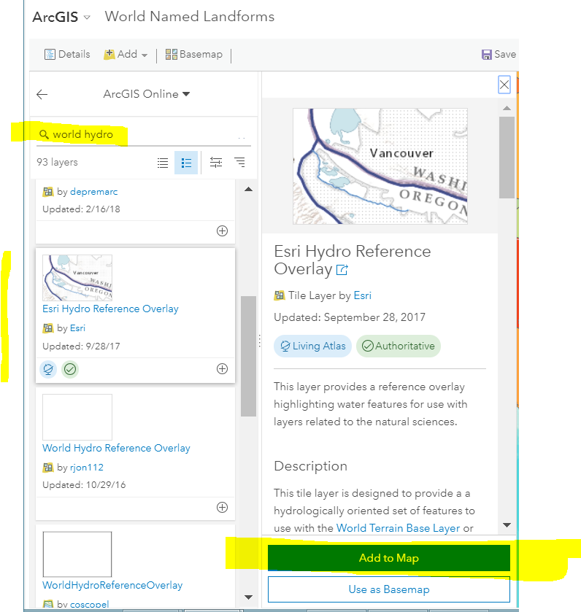Expand the ArcGIS Online source dropdown
Screen dimensions: 581x612
pos(147,94)
